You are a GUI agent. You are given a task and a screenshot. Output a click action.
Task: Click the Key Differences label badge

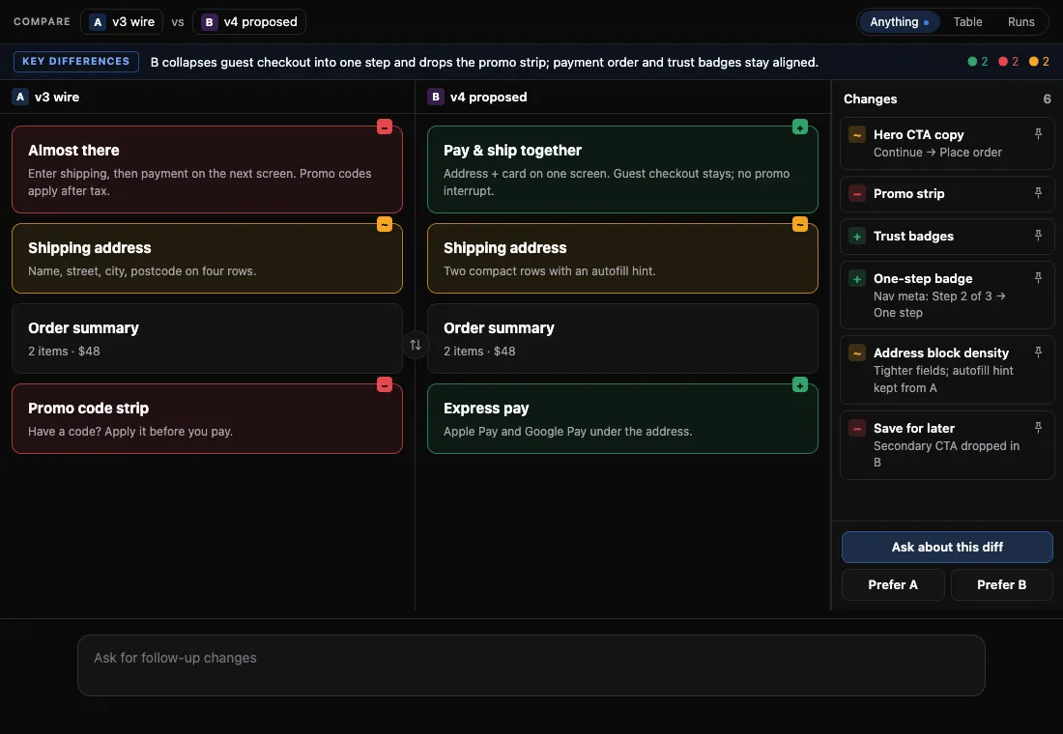click(76, 61)
